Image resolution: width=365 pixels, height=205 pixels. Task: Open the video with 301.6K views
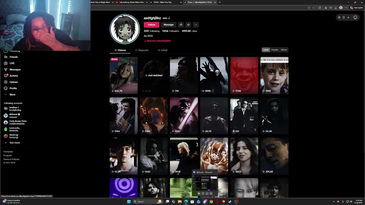pos(275,156)
